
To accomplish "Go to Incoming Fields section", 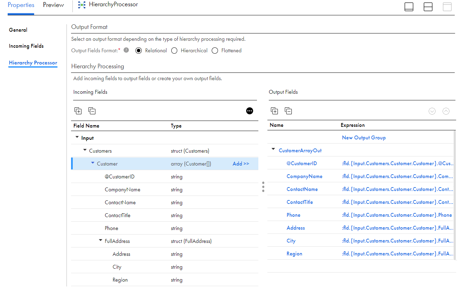I will [26, 46].
